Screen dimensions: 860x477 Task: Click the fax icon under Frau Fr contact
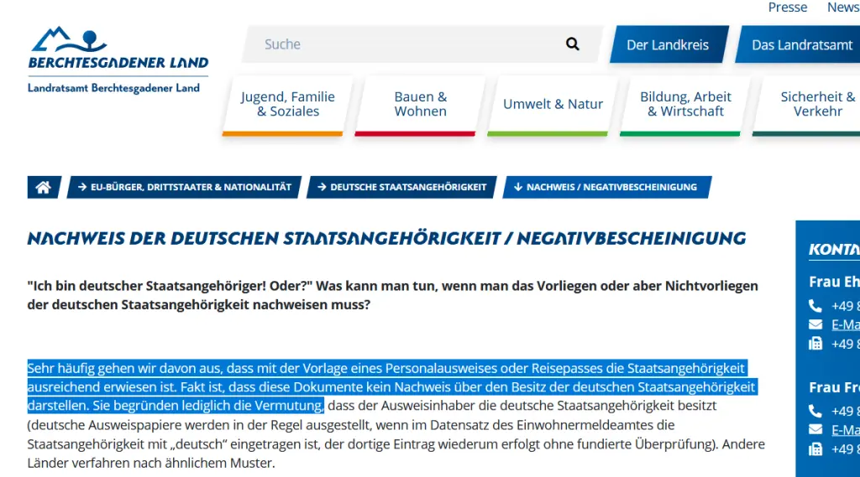(815, 449)
